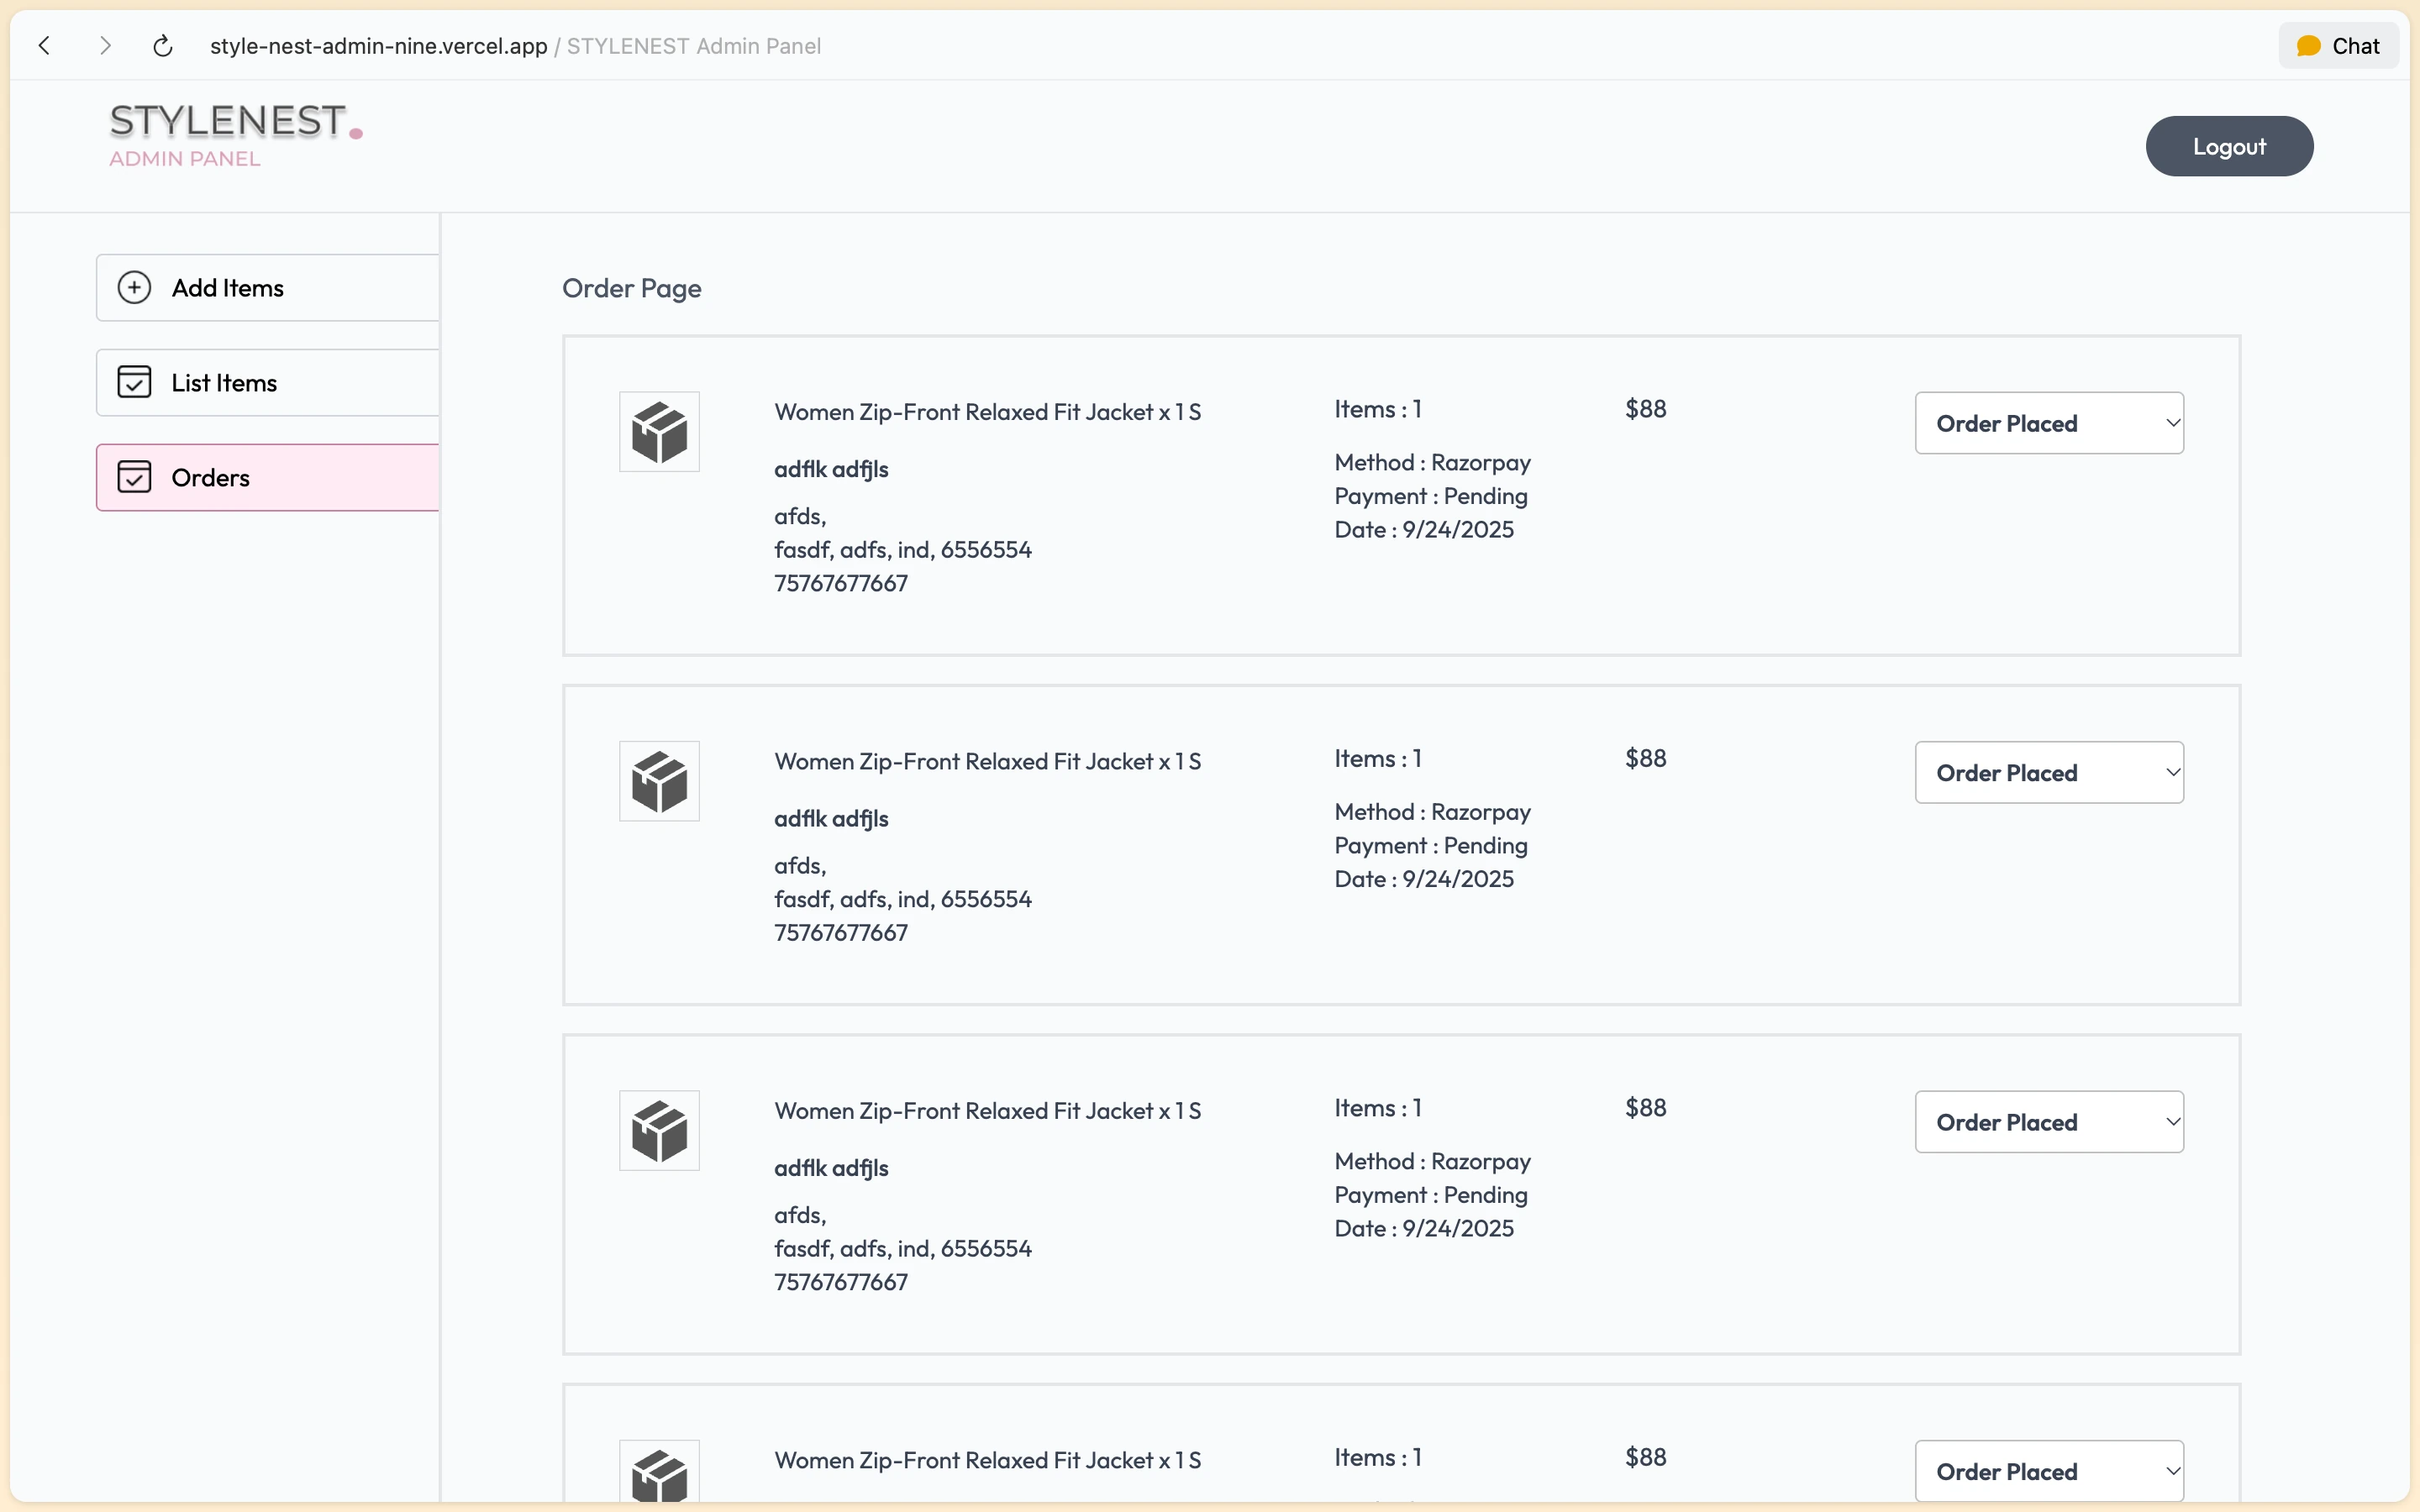Click address line fasdf, adfs, ind, 6556554 in the second order
The height and width of the screenshot is (1512, 2420).
[x=903, y=899]
